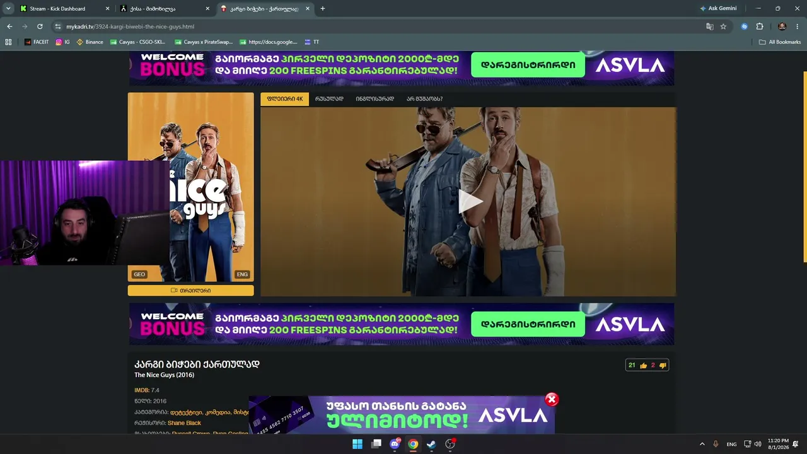The width and height of the screenshot is (807, 454).
Task: Open OBS Studio from the taskbar
Action: [x=450, y=444]
